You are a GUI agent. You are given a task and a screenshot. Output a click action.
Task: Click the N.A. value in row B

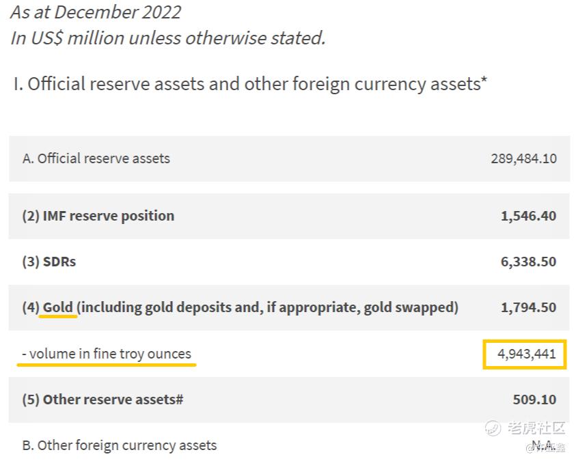(x=542, y=446)
